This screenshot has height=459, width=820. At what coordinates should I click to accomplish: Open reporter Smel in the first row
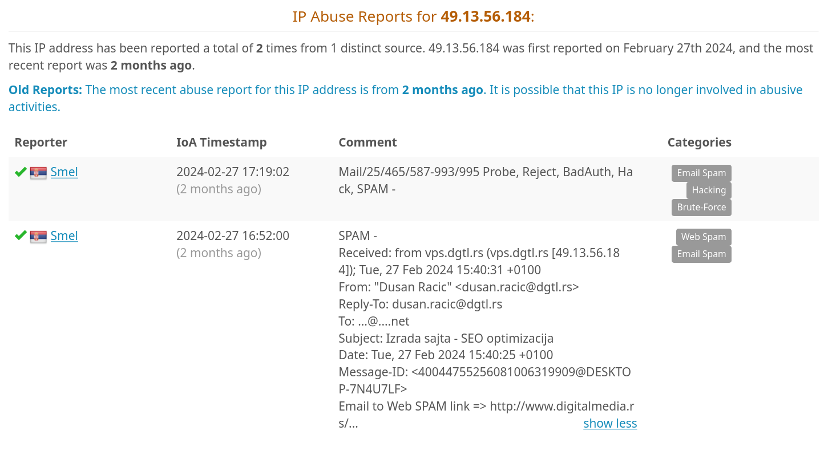coord(64,172)
